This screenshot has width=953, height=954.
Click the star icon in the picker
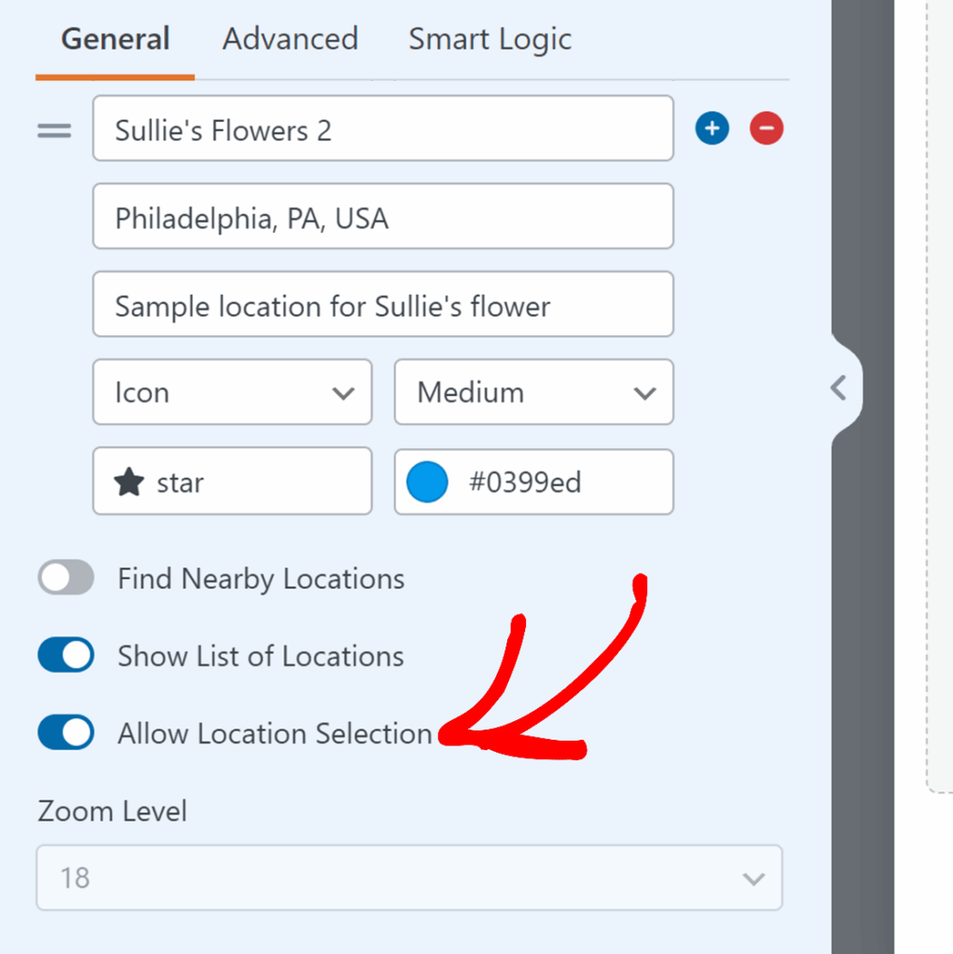[x=129, y=483]
